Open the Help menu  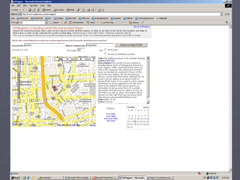(49, 5)
